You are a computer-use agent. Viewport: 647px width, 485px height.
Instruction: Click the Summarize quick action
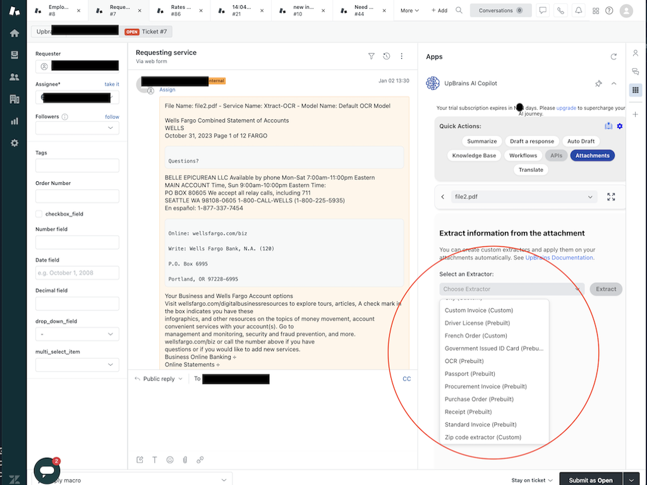click(x=482, y=141)
